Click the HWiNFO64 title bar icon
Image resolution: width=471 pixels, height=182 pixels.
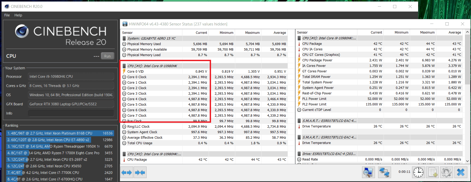click(125, 24)
